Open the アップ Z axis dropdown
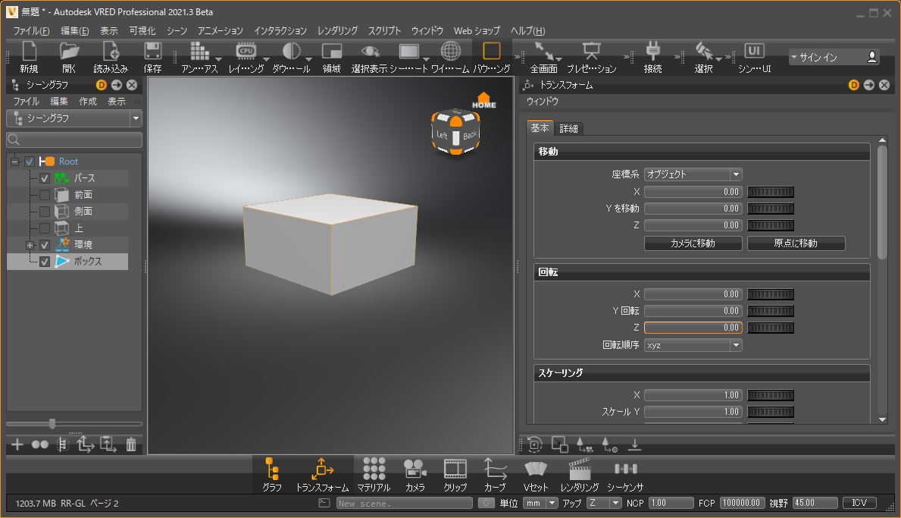901x518 pixels. [x=604, y=503]
